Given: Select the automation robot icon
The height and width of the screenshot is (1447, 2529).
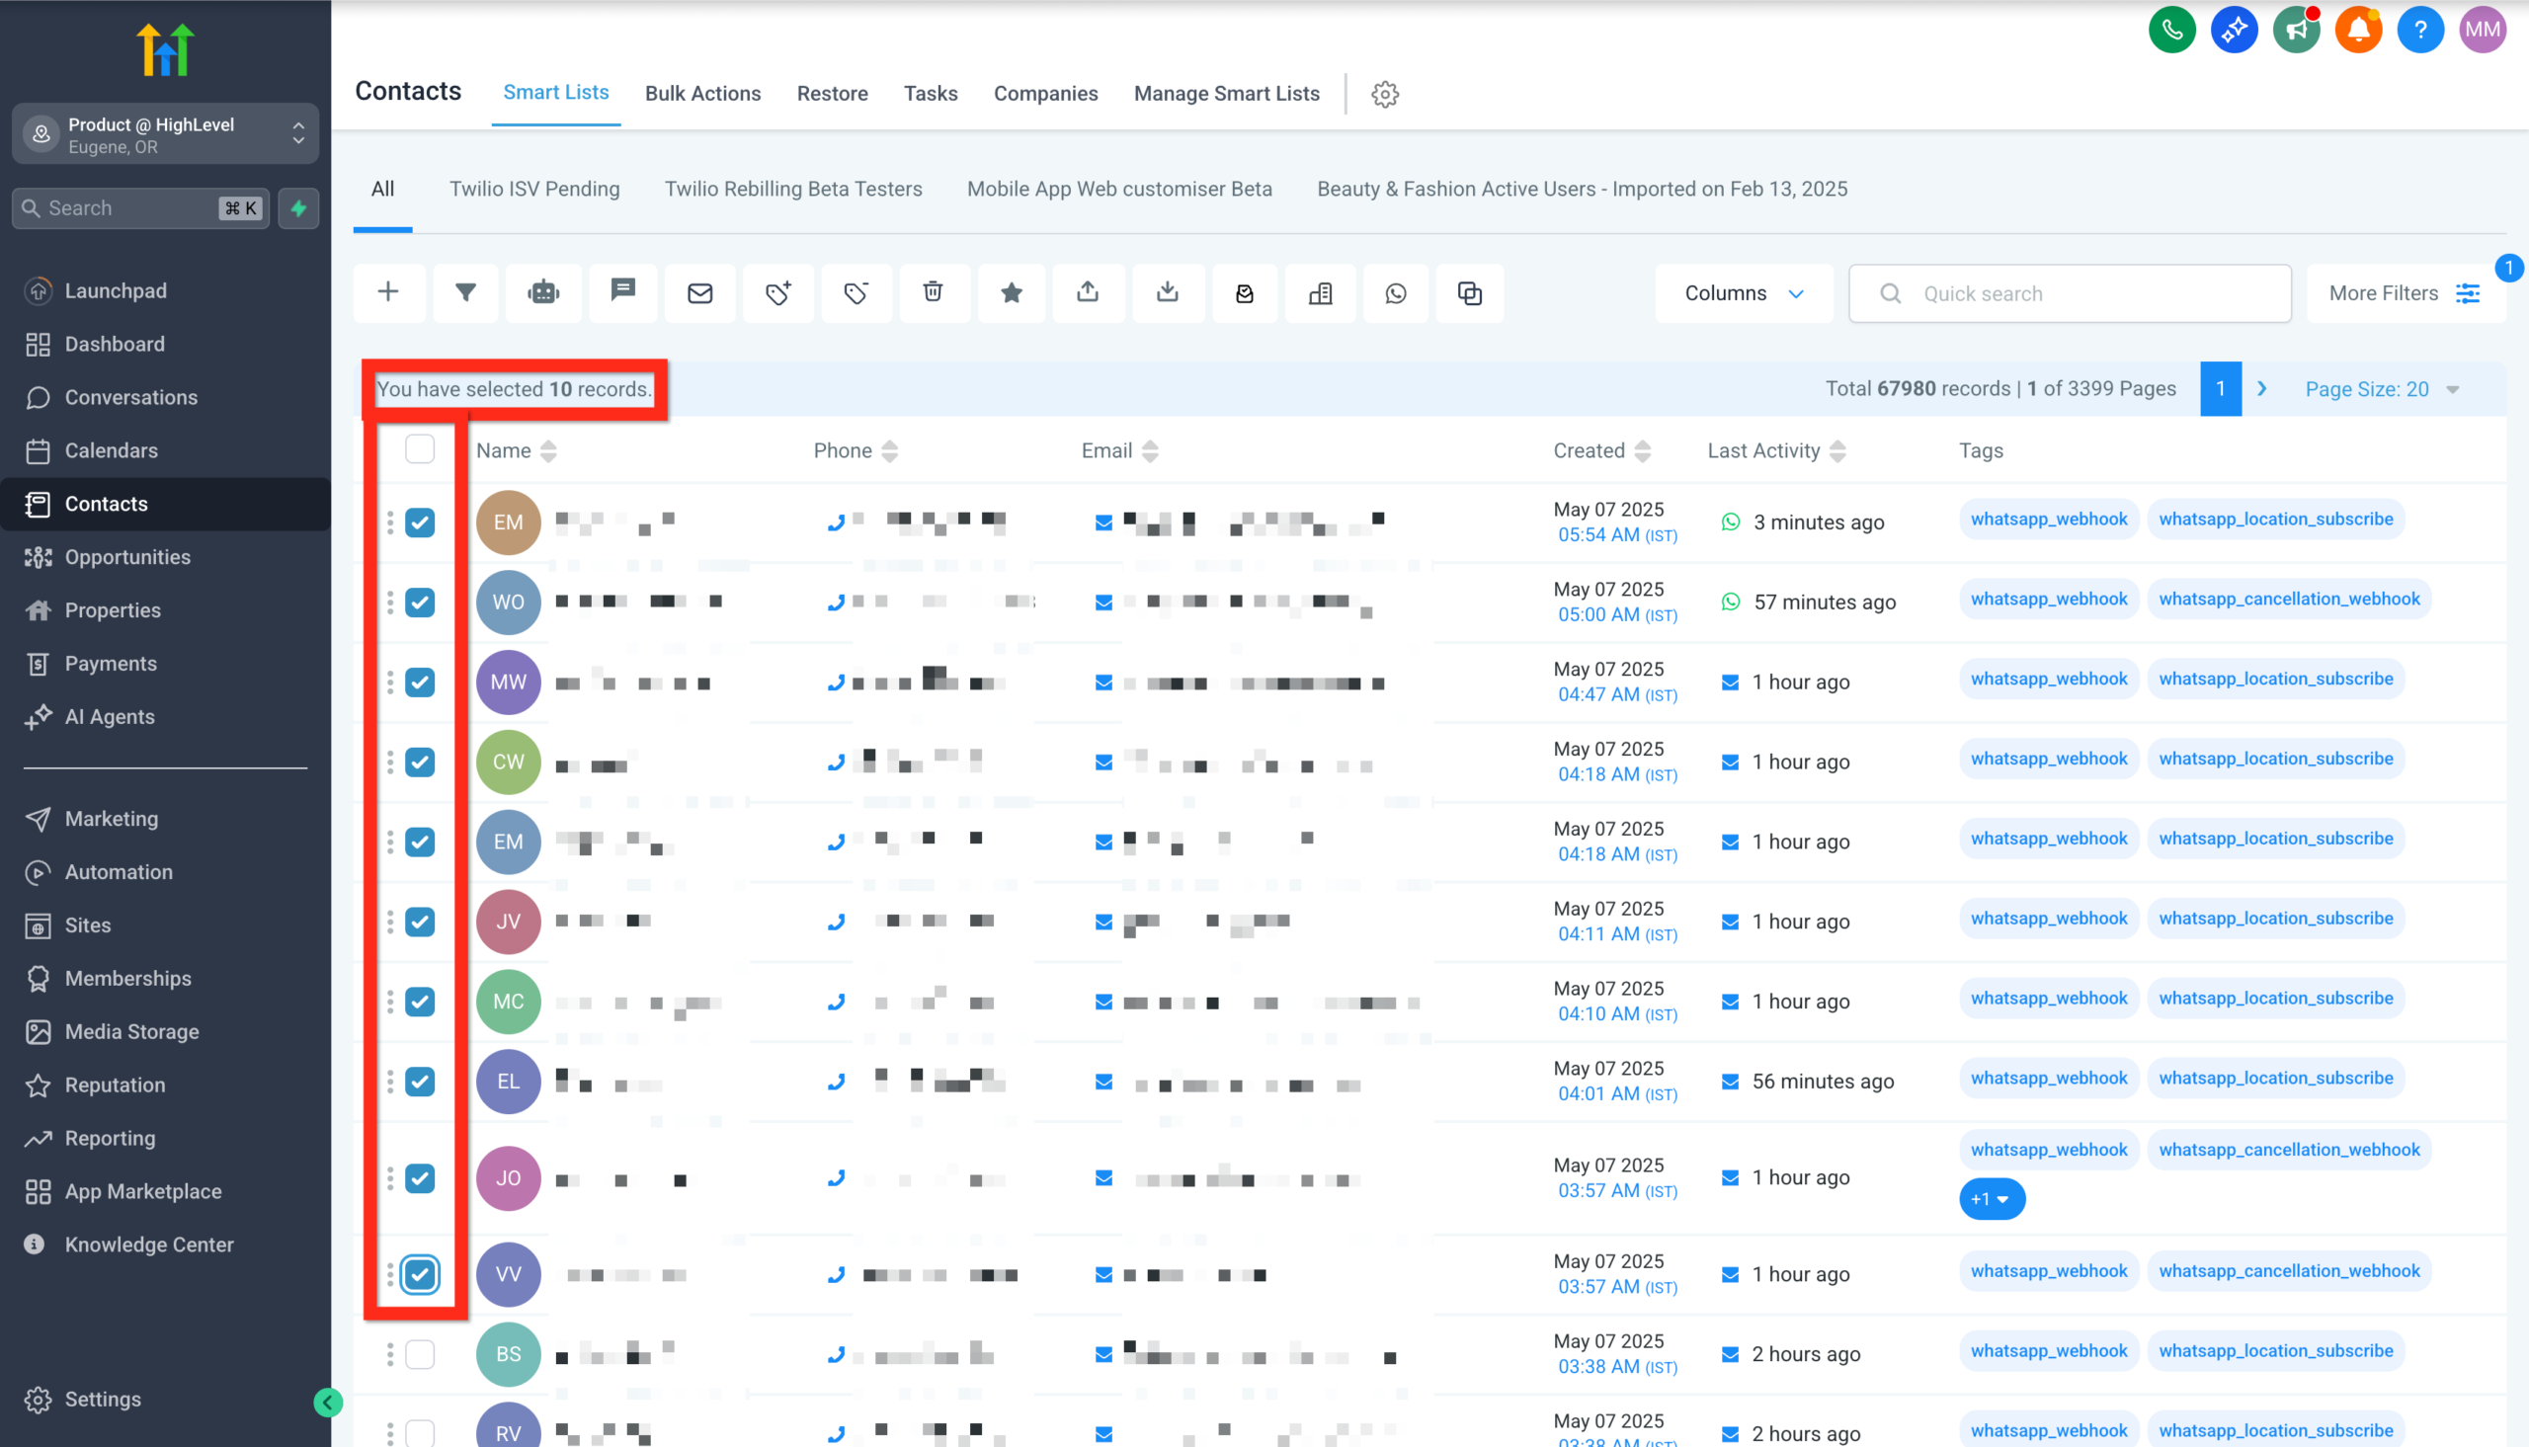Looking at the screenshot, I should point(542,293).
